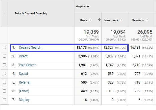Check the Paid Search row checkbox

(x=5, y=65)
